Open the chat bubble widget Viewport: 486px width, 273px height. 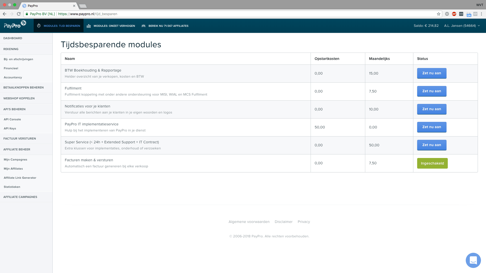(x=473, y=260)
